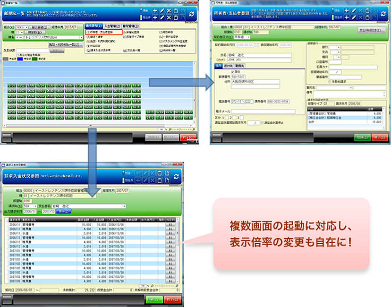
Task: Click upper-row document icon in billing status window
Action: [167, 173]
